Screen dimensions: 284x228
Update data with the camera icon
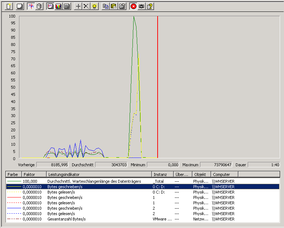click(x=141, y=6)
